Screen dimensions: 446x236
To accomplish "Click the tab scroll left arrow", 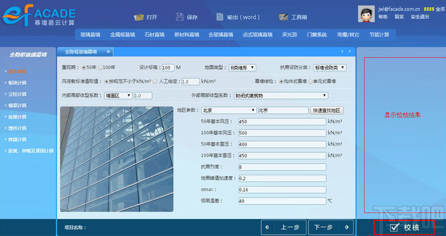I will (x=342, y=51).
